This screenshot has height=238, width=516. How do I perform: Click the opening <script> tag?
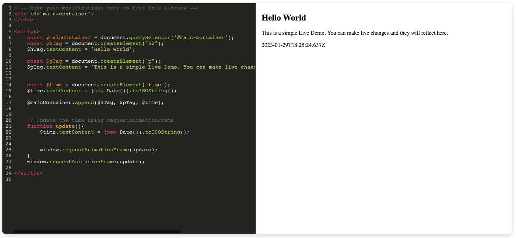coord(27,32)
